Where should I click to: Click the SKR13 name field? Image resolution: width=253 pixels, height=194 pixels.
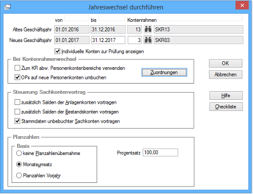198,29
